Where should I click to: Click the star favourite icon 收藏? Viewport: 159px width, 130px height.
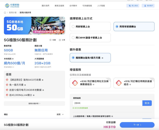[x=50, y=40]
